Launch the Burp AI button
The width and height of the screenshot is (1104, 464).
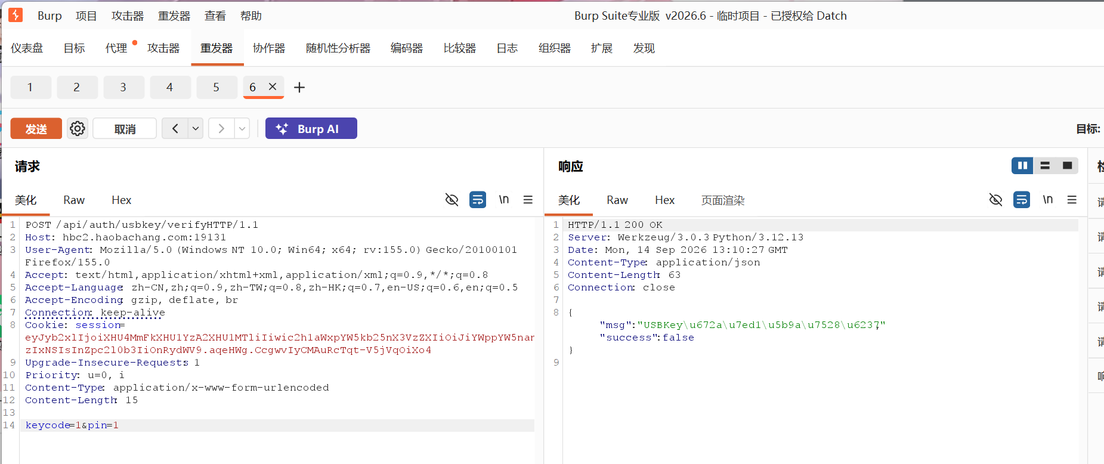(311, 128)
